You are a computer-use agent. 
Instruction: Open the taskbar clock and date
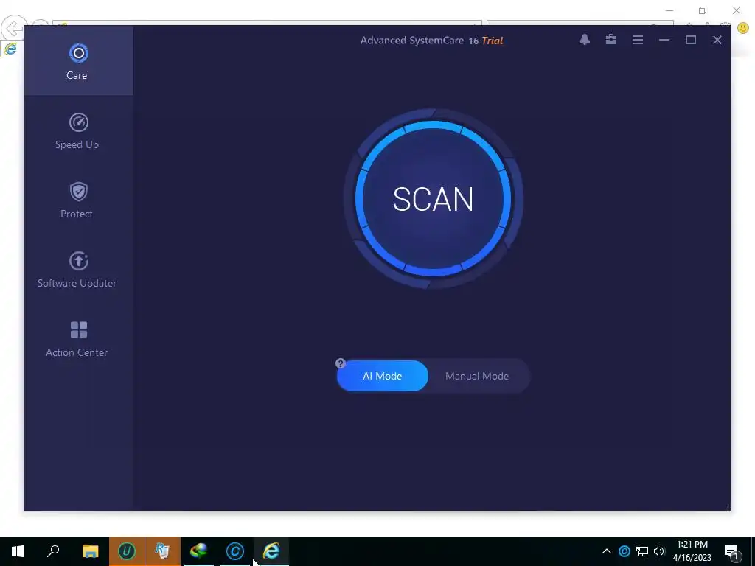click(692, 551)
